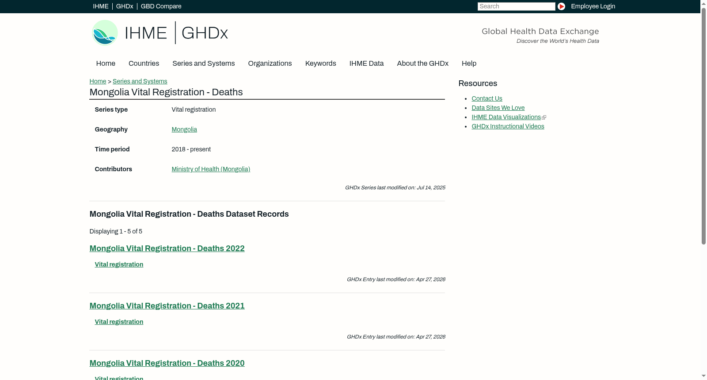Click the Series and Systems breadcrumb link
The height and width of the screenshot is (380, 707).
click(x=140, y=81)
